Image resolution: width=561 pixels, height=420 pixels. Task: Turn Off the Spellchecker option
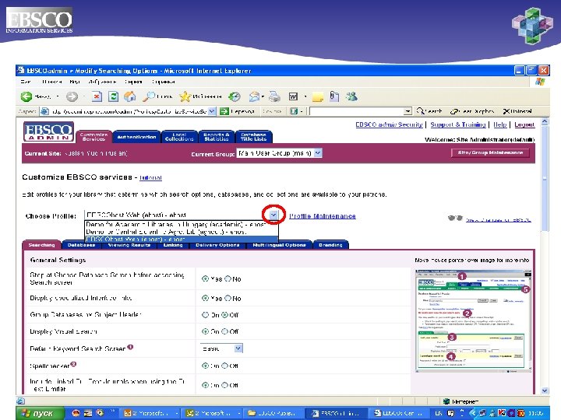(224, 366)
